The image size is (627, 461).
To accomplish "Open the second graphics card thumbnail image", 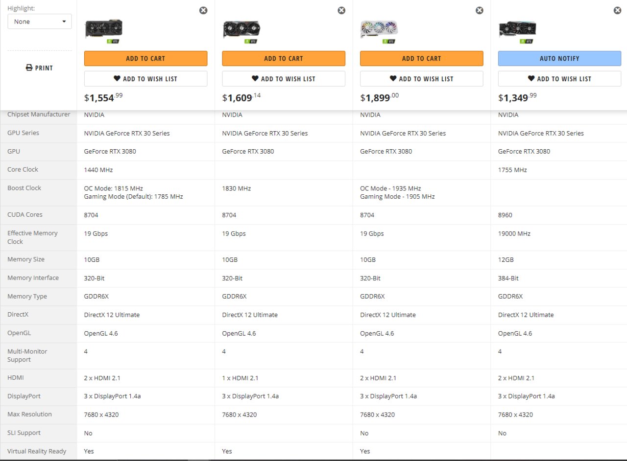I will [x=241, y=30].
